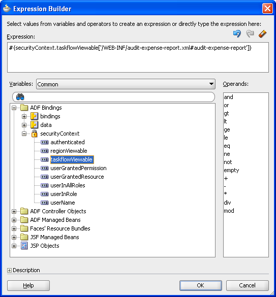The width and height of the screenshot is (276, 297).
Task: Click the JSP Objects page icon
Action: 24,246
